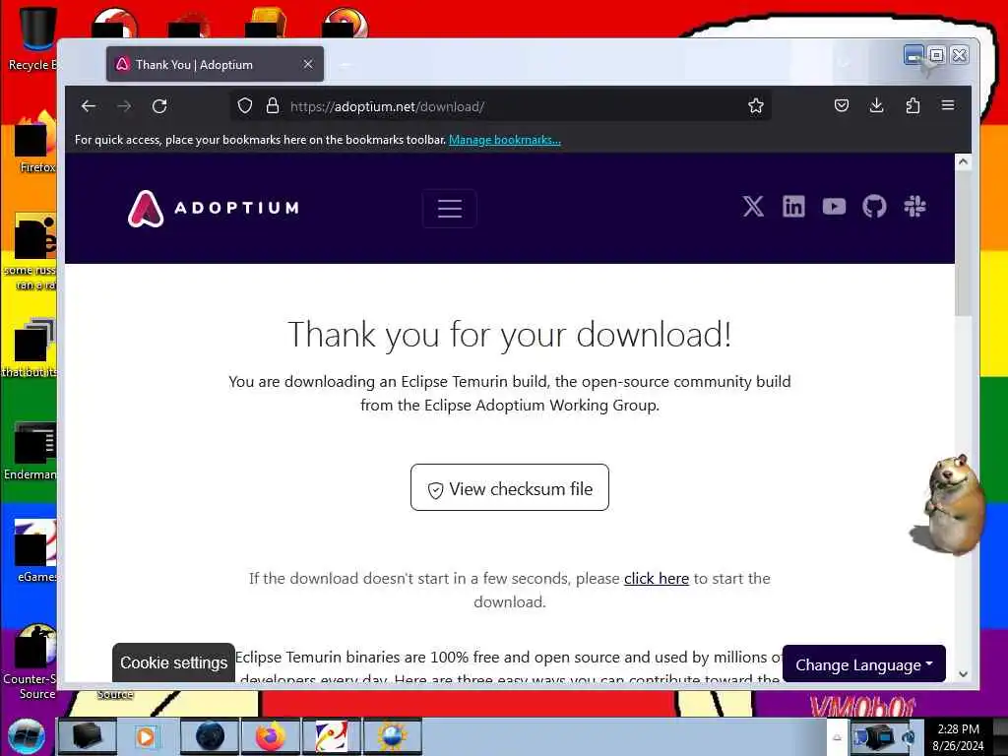Bookmark this page with the star icon
The image size is (1008, 756).
[x=756, y=106]
